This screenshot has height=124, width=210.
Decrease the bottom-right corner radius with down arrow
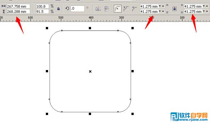click(204, 12)
